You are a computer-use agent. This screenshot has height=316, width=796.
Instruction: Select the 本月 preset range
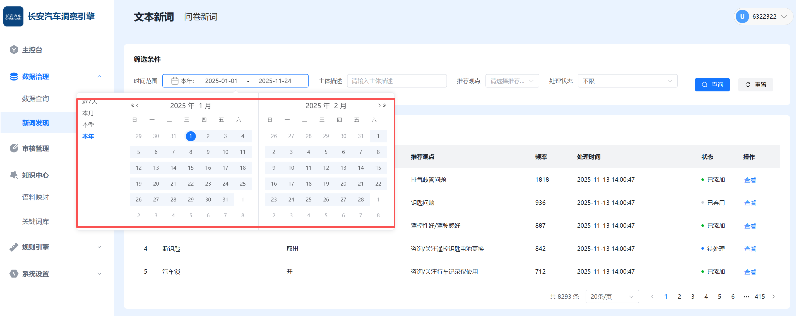point(88,113)
